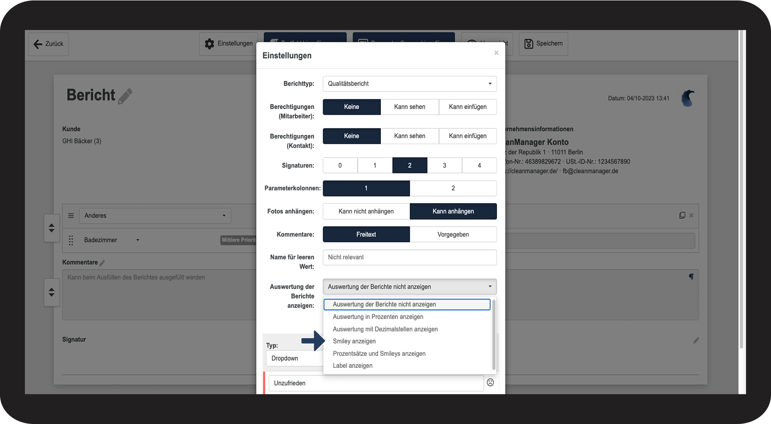Choose Auswertung der Berichte nicht anzeigen option
Screen dimensions: 771x424
point(407,304)
